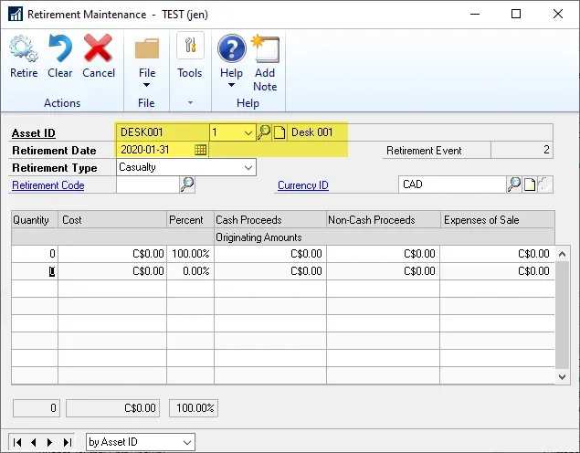Click the Add Note icon
Viewport: 580px width, 453px height.
pyautogui.click(x=265, y=50)
